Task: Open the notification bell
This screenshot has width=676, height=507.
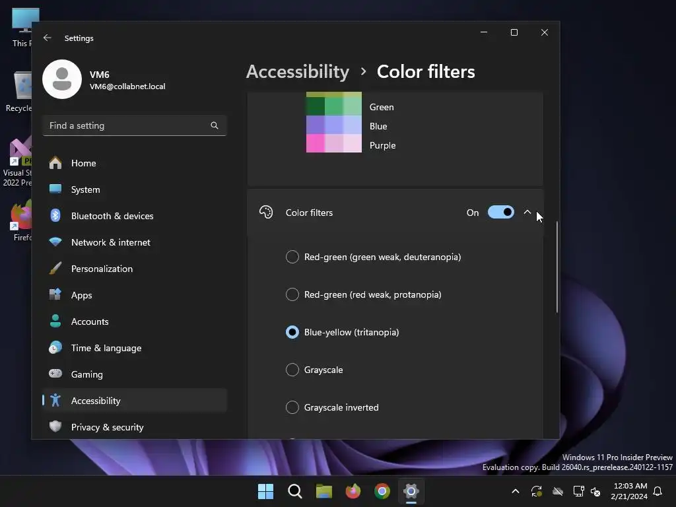Action: pyautogui.click(x=658, y=491)
